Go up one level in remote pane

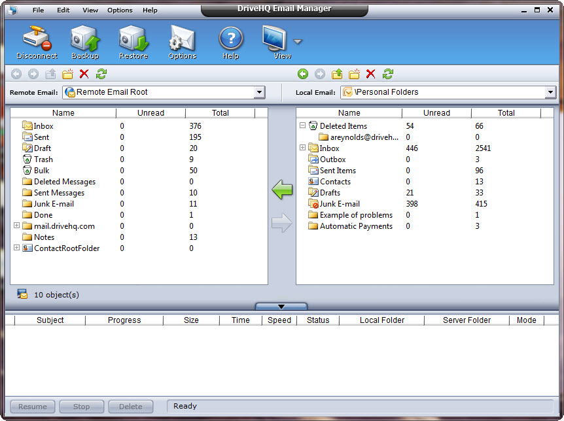coord(50,74)
